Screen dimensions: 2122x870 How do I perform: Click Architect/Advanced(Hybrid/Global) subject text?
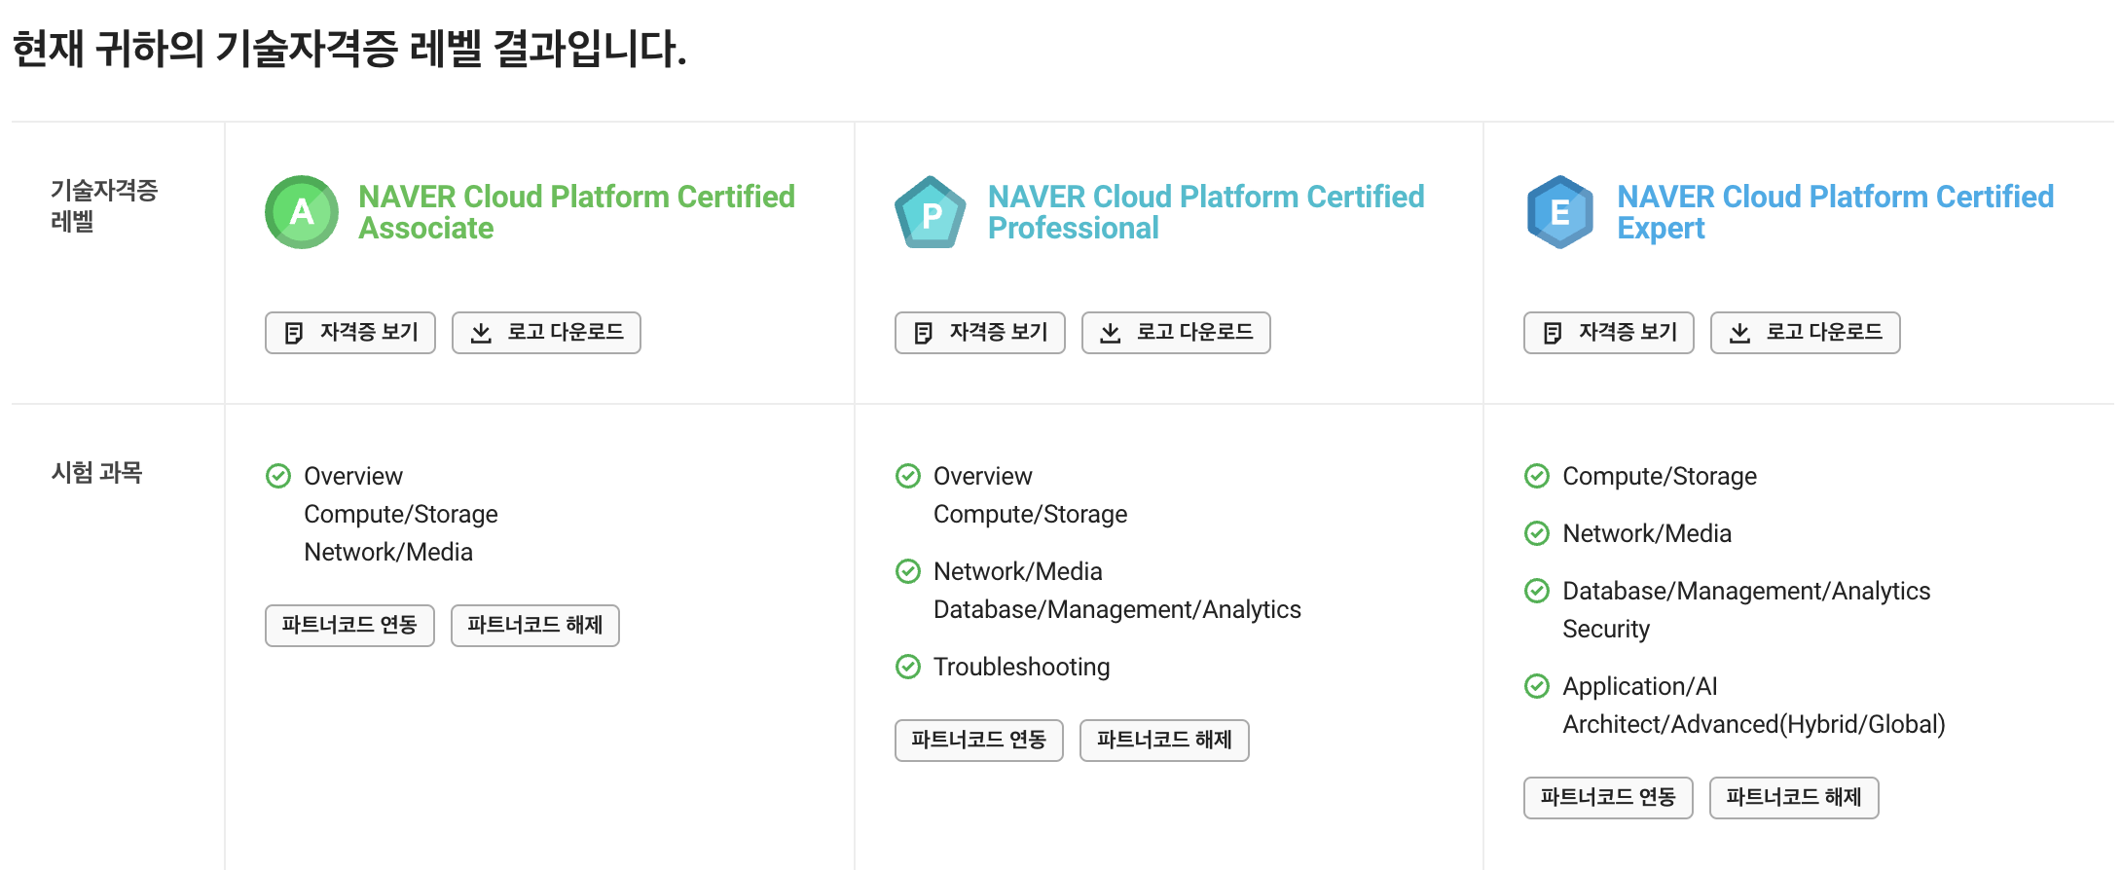1754,724
